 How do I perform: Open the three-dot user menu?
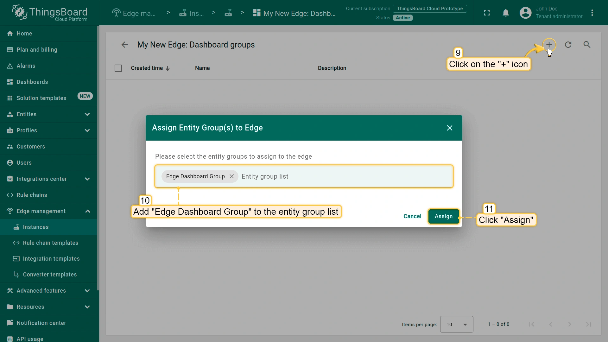tap(592, 13)
